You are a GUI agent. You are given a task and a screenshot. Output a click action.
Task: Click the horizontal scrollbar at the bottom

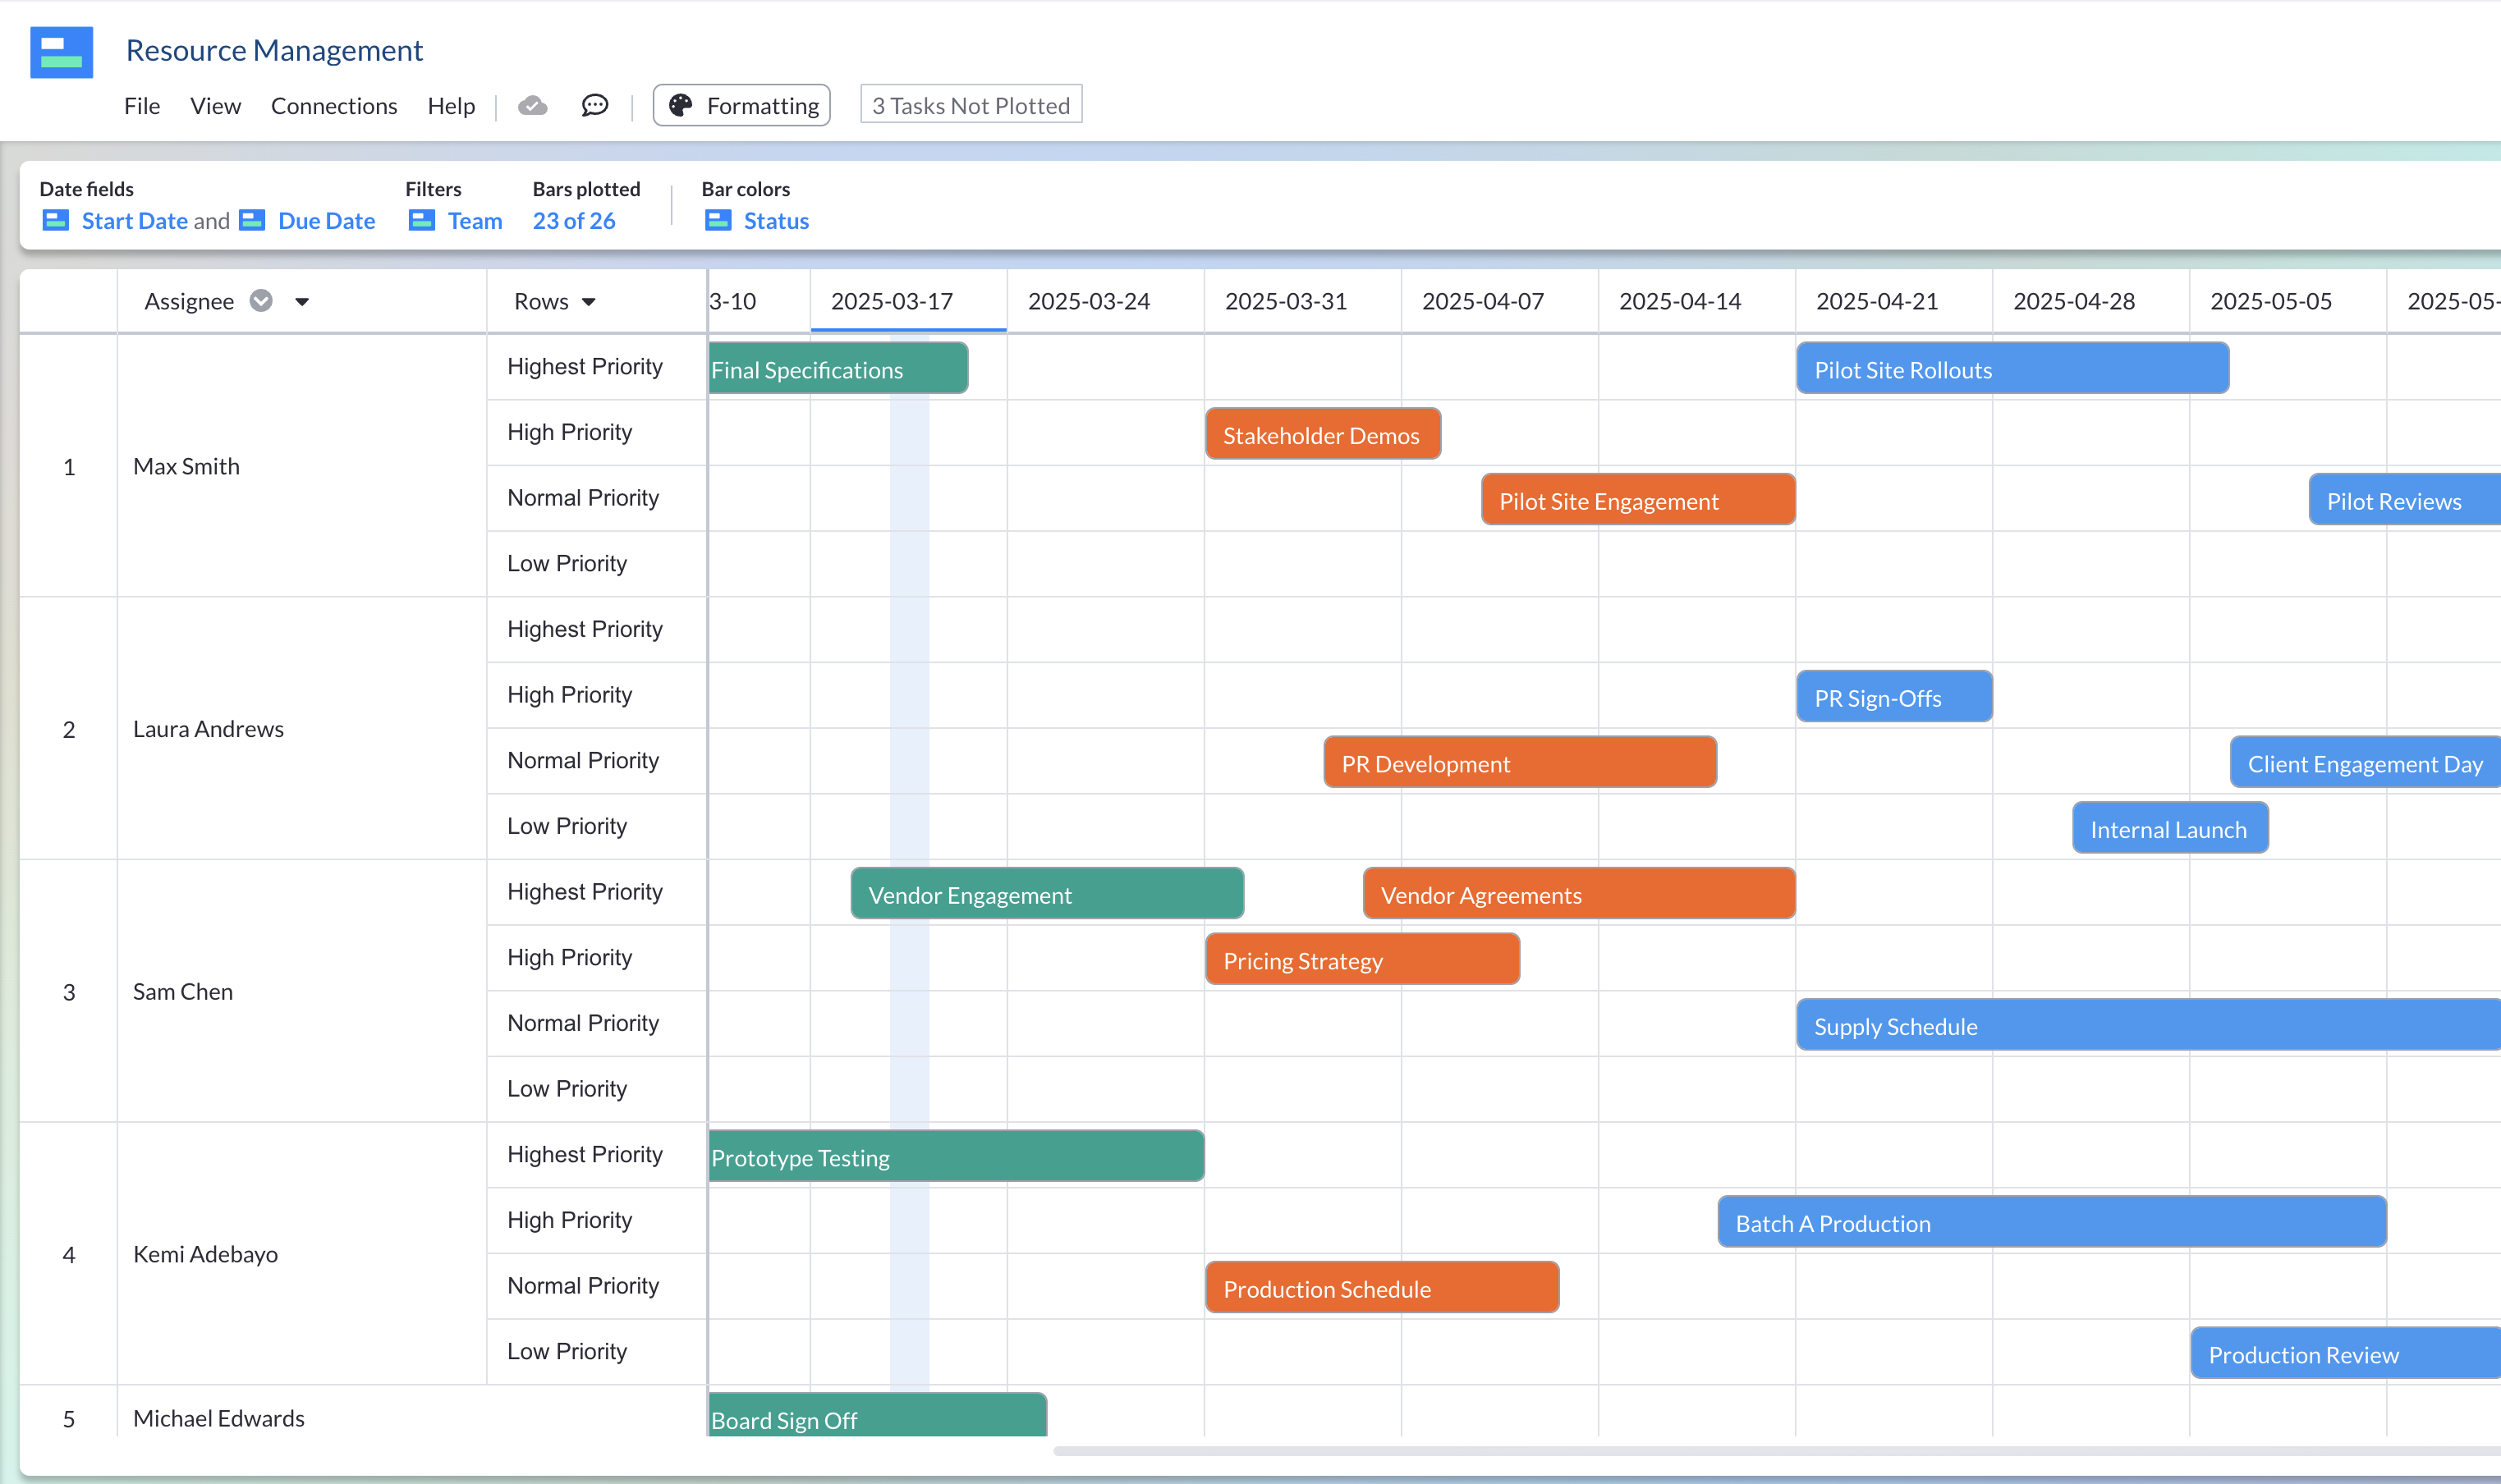(1700, 1451)
